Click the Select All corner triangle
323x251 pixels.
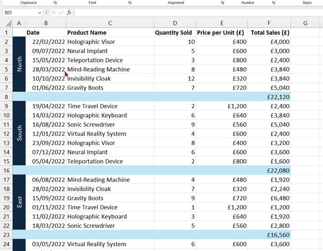[x=8, y=23]
